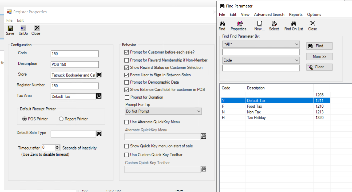This screenshot has height=192, width=352.
Task: Open Reports menu in Find Parameter
Action: 296,14
